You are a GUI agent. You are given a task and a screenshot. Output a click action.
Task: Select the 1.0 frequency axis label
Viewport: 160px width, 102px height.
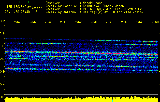point(2,46)
